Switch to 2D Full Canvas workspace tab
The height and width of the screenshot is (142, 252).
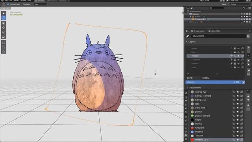[52, 1]
